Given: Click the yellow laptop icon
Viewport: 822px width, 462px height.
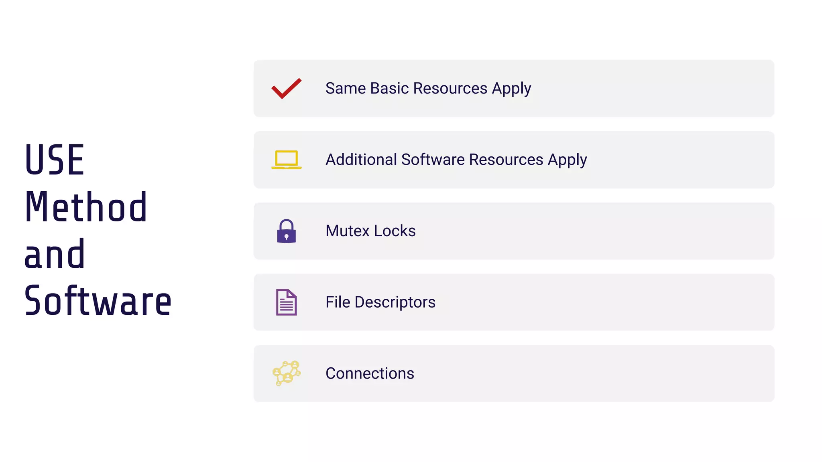Looking at the screenshot, I should tap(286, 160).
